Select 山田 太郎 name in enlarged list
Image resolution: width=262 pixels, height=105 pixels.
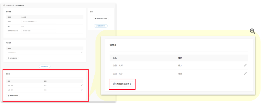(x=118, y=65)
